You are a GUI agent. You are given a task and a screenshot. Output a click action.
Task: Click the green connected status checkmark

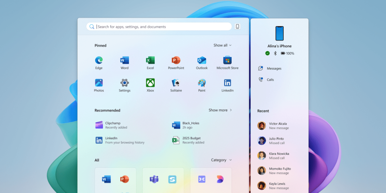(267, 53)
